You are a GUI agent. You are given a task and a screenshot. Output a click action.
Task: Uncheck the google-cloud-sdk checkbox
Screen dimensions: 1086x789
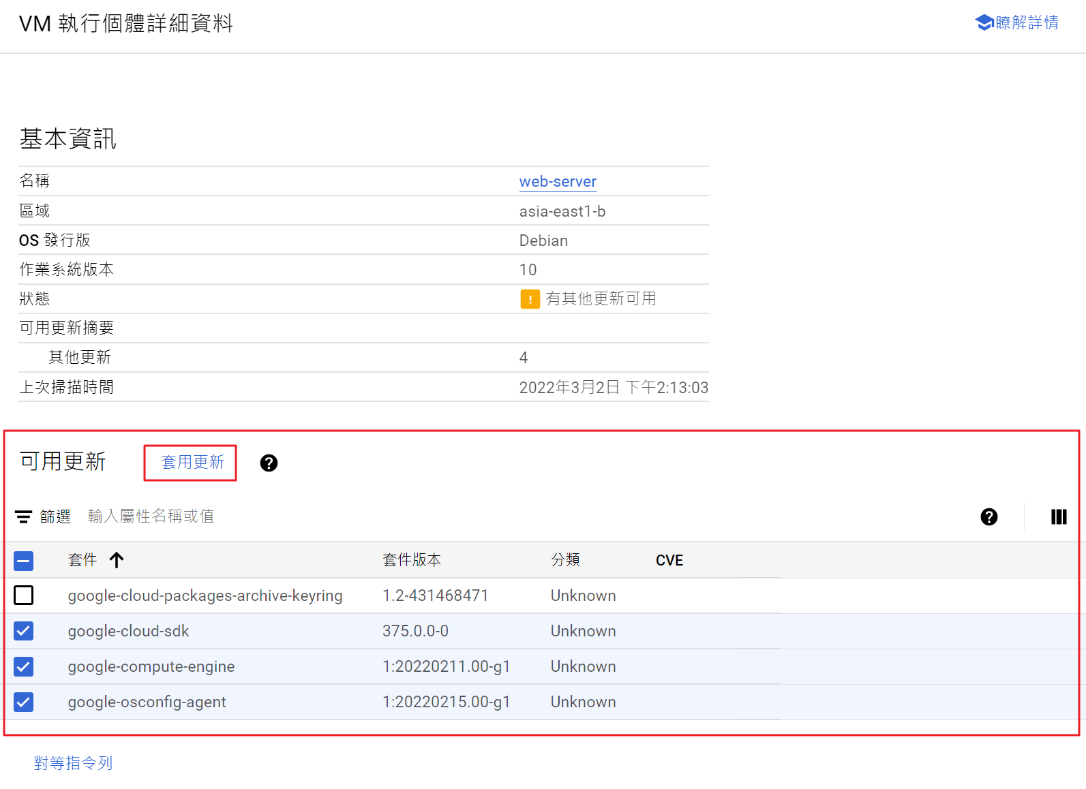pyautogui.click(x=24, y=631)
